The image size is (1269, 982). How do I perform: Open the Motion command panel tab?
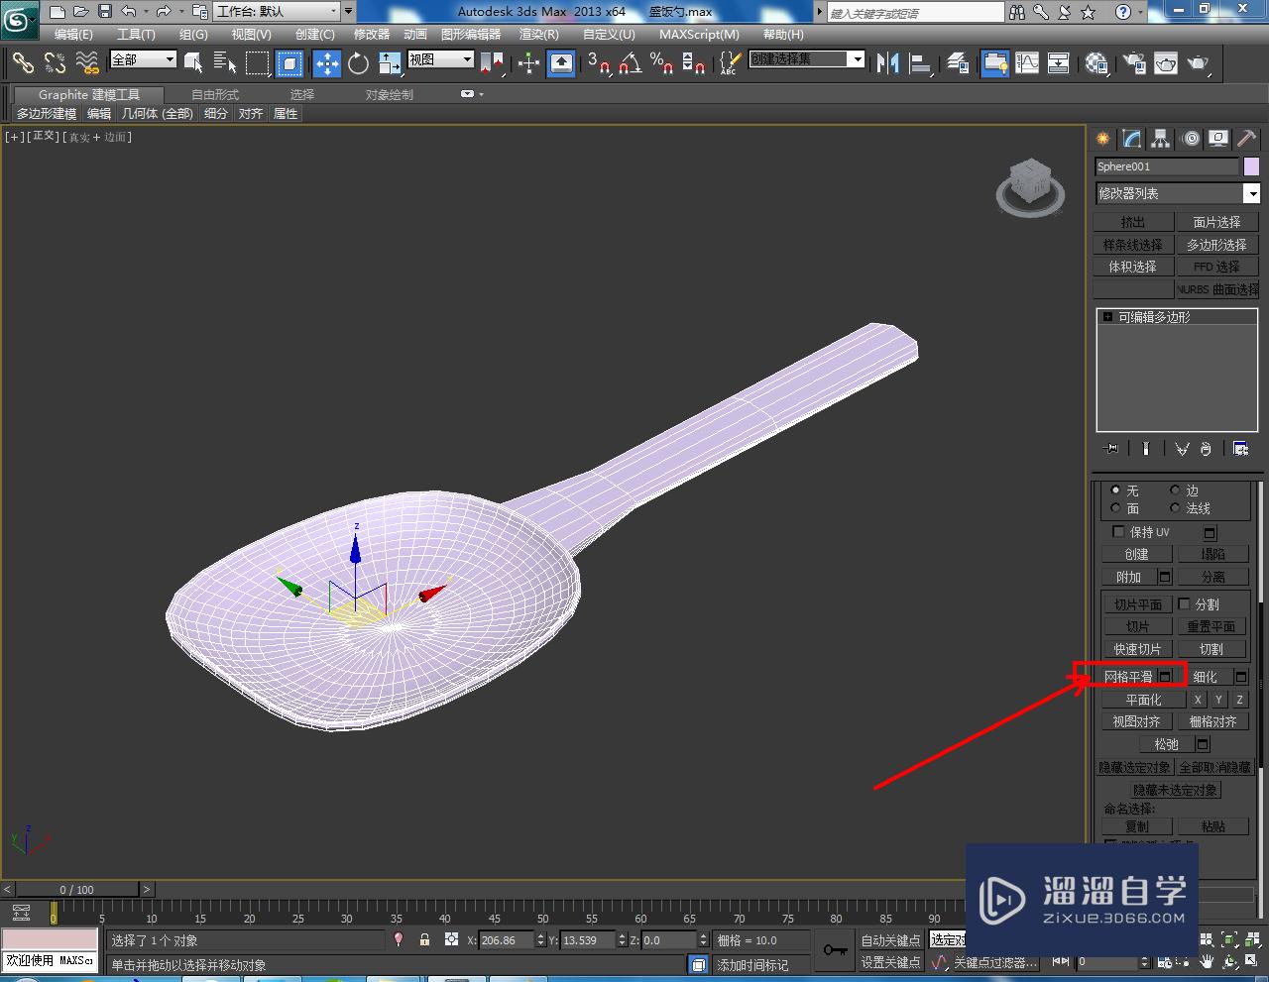click(1190, 139)
